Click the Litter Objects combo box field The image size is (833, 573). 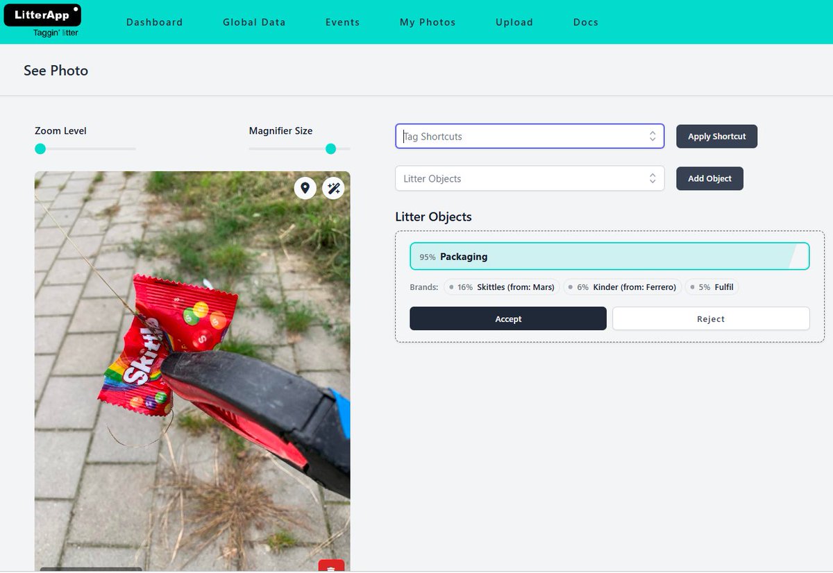tap(530, 178)
